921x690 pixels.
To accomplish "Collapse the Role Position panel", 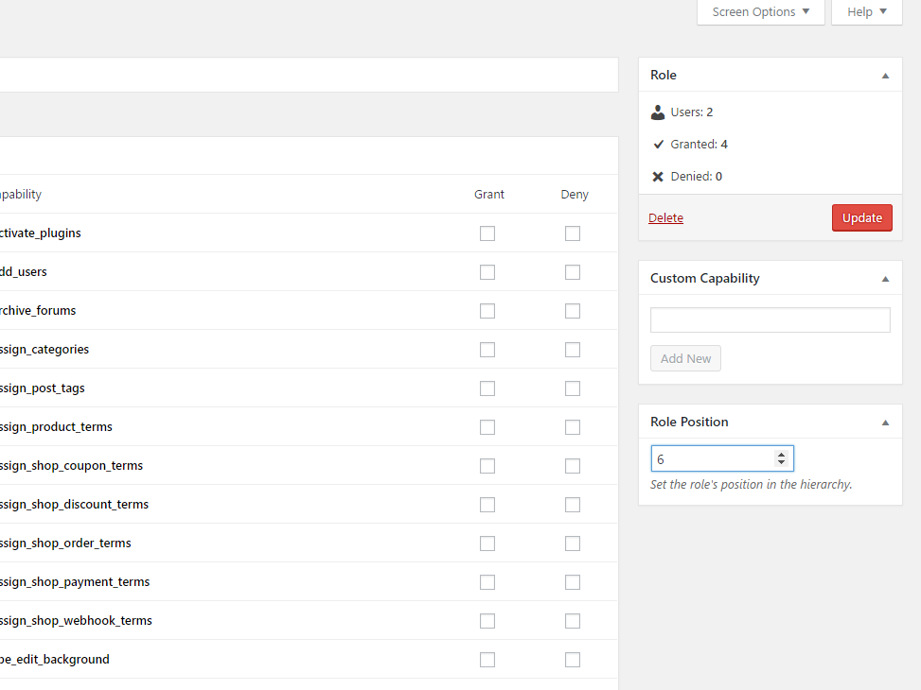I will [x=885, y=423].
